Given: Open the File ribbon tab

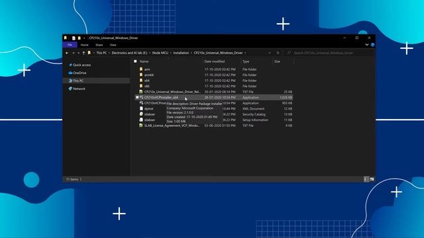Looking at the screenshot, I should tap(70, 45).
